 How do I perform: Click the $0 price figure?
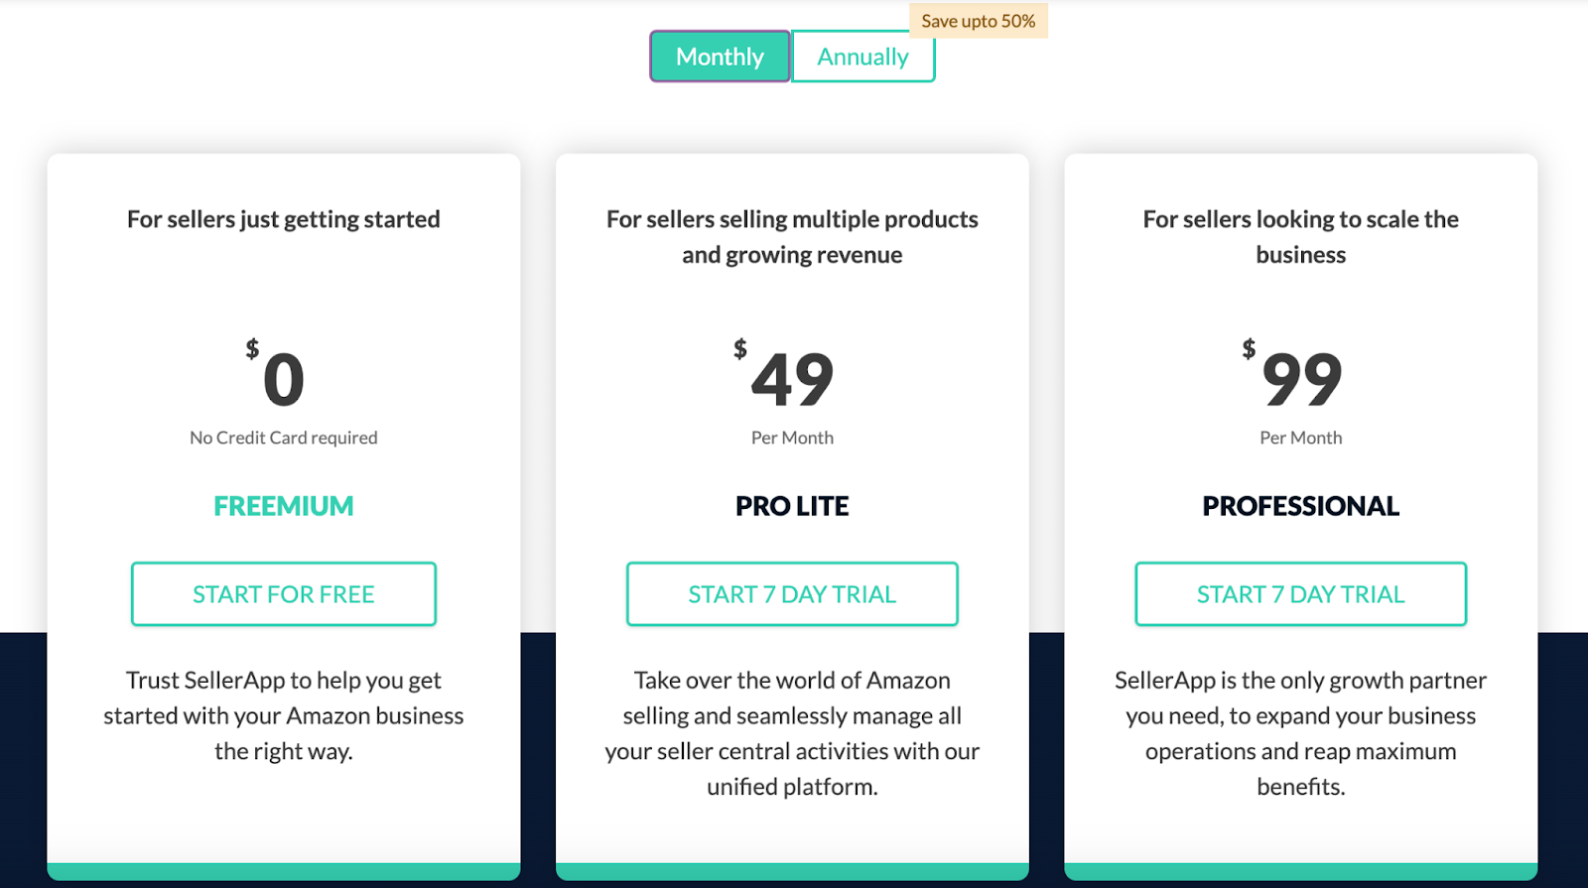pyautogui.click(x=282, y=379)
